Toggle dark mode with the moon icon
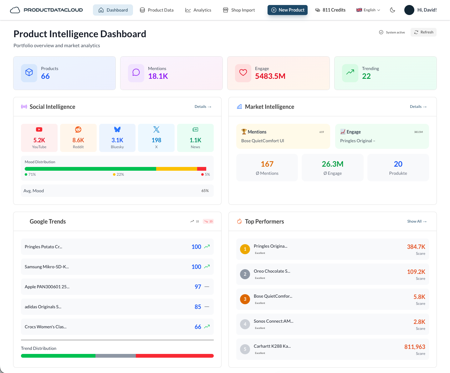Image resolution: width=450 pixels, height=373 pixels. click(x=392, y=10)
